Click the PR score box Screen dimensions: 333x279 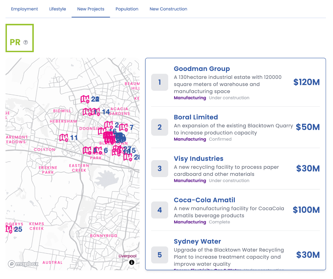coord(20,38)
